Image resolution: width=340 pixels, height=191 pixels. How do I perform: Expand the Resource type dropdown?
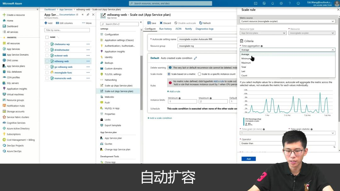coord(263,33)
